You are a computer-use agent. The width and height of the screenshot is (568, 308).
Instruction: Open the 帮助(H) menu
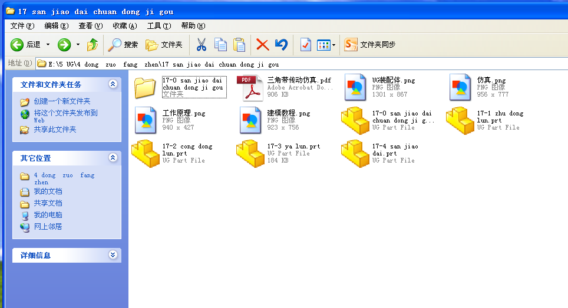click(193, 26)
